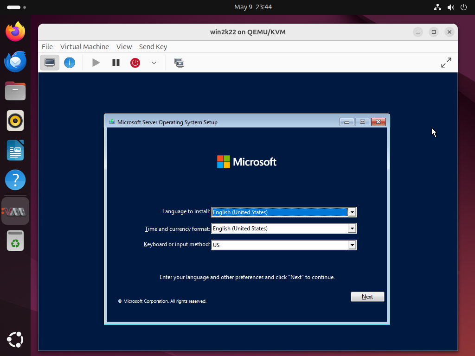Show the graphical console view
The image size is (475, 356).
point(50,63)
